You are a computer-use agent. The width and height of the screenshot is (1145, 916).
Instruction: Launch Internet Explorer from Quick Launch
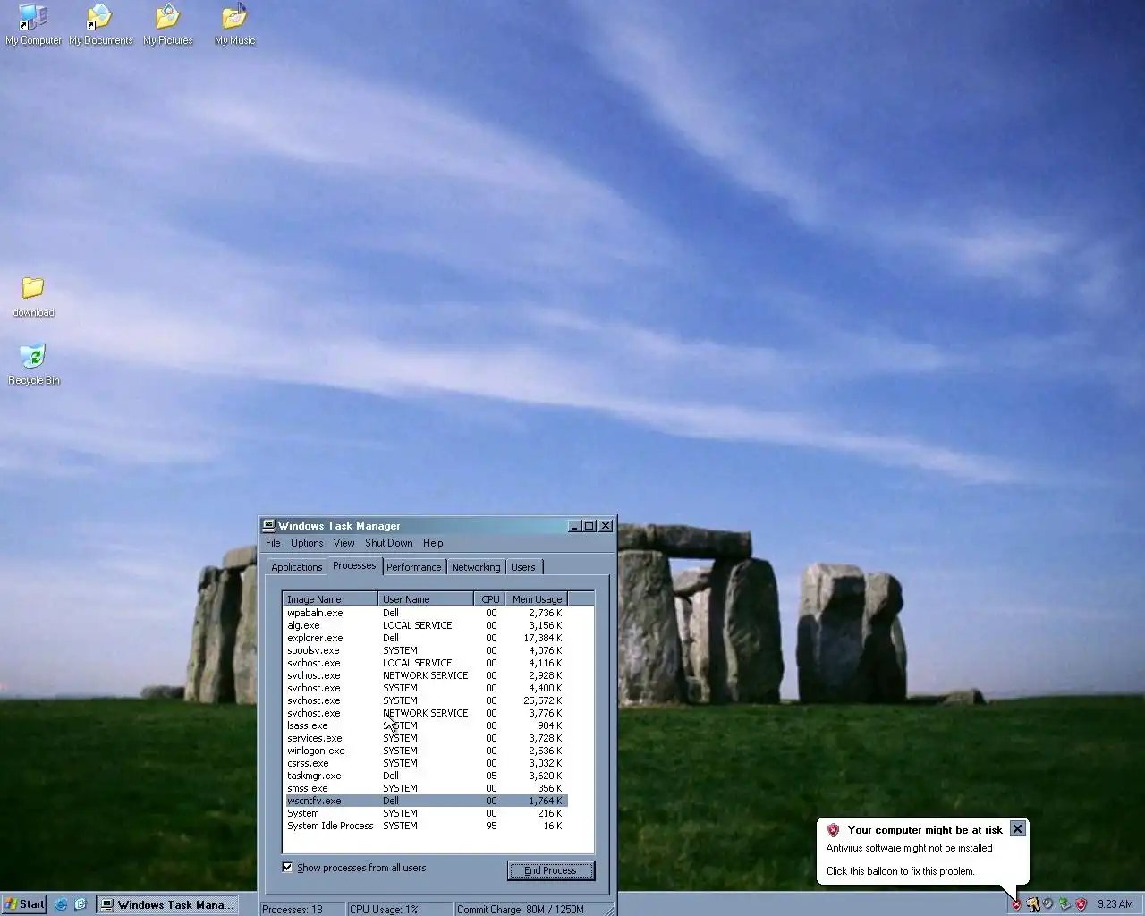click(x=61, y=904)
